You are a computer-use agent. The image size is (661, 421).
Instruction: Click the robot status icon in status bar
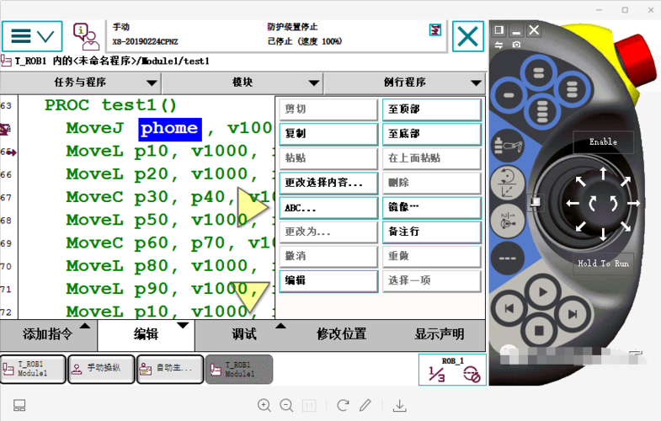point(435,30)
